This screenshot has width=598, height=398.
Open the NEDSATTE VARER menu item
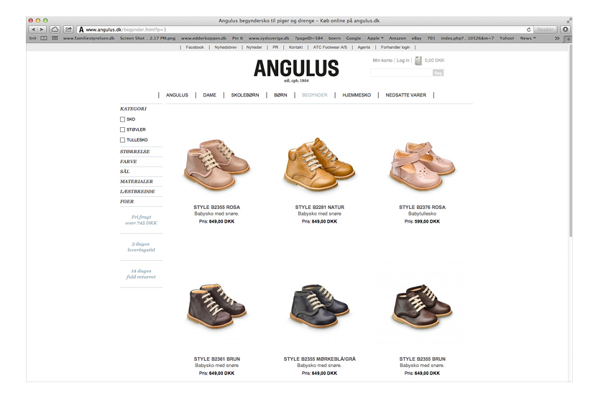click(406, 95)
